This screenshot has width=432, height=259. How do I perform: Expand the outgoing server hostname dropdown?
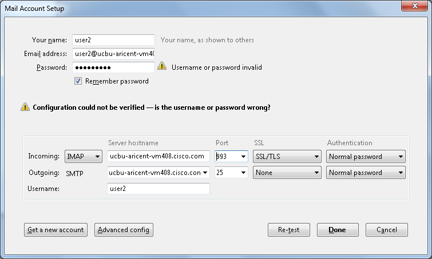coord(205,172)
